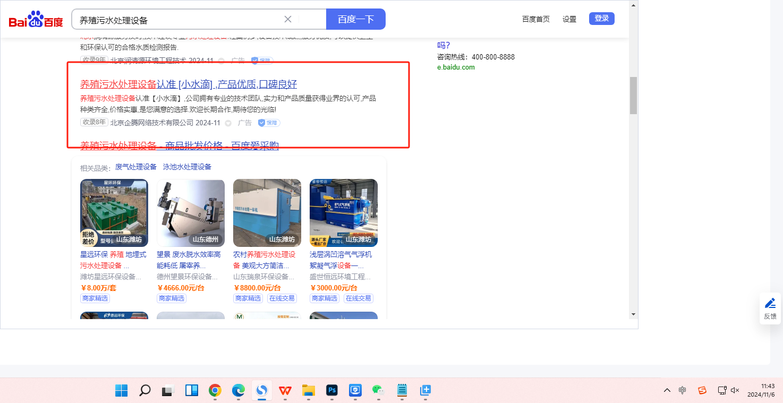Open Windows Search from the taskbar

144,390
